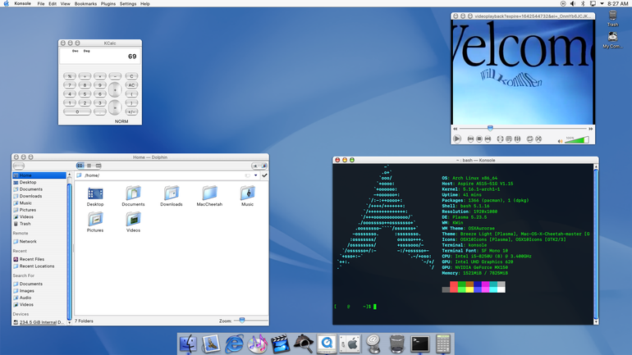Switch Dolphin to compact view mode
Viewport: 632px width, 355px height.
click(x=89, y=166)
